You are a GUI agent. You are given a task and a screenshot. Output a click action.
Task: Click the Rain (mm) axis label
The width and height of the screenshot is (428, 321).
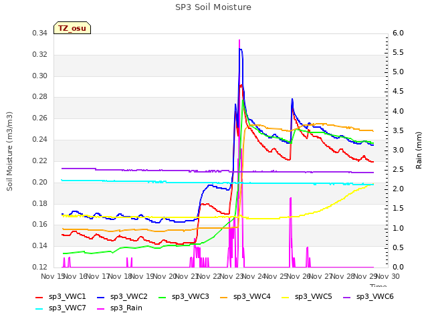pos(419,150)
